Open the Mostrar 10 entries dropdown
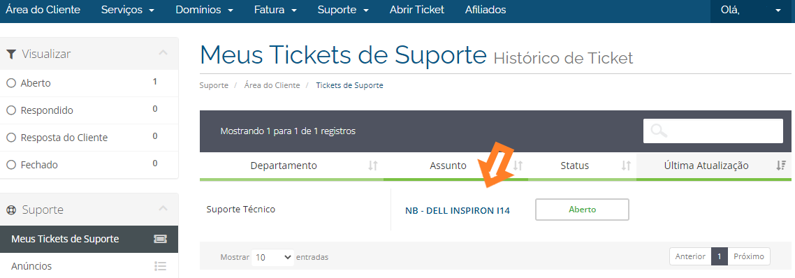This screenshot has width=795, height=278. (x=272, y=257)
